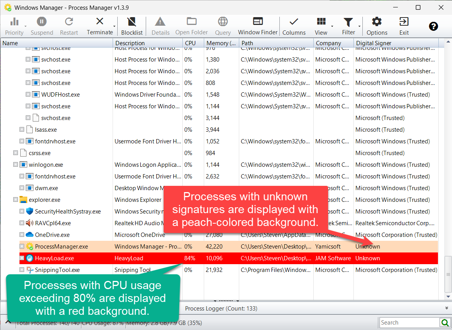452x330 pixels.
Task: Open the Priority dropdown arrow
Action: [26, 26]
